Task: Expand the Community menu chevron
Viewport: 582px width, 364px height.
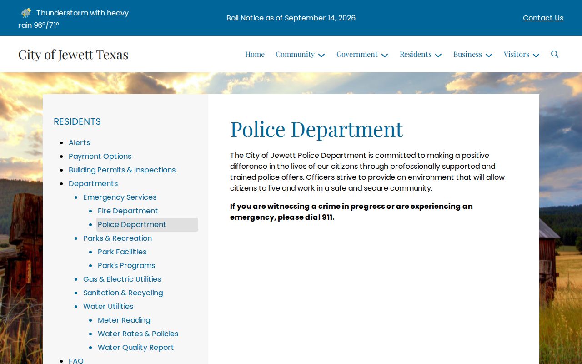Action: point(321,55)
